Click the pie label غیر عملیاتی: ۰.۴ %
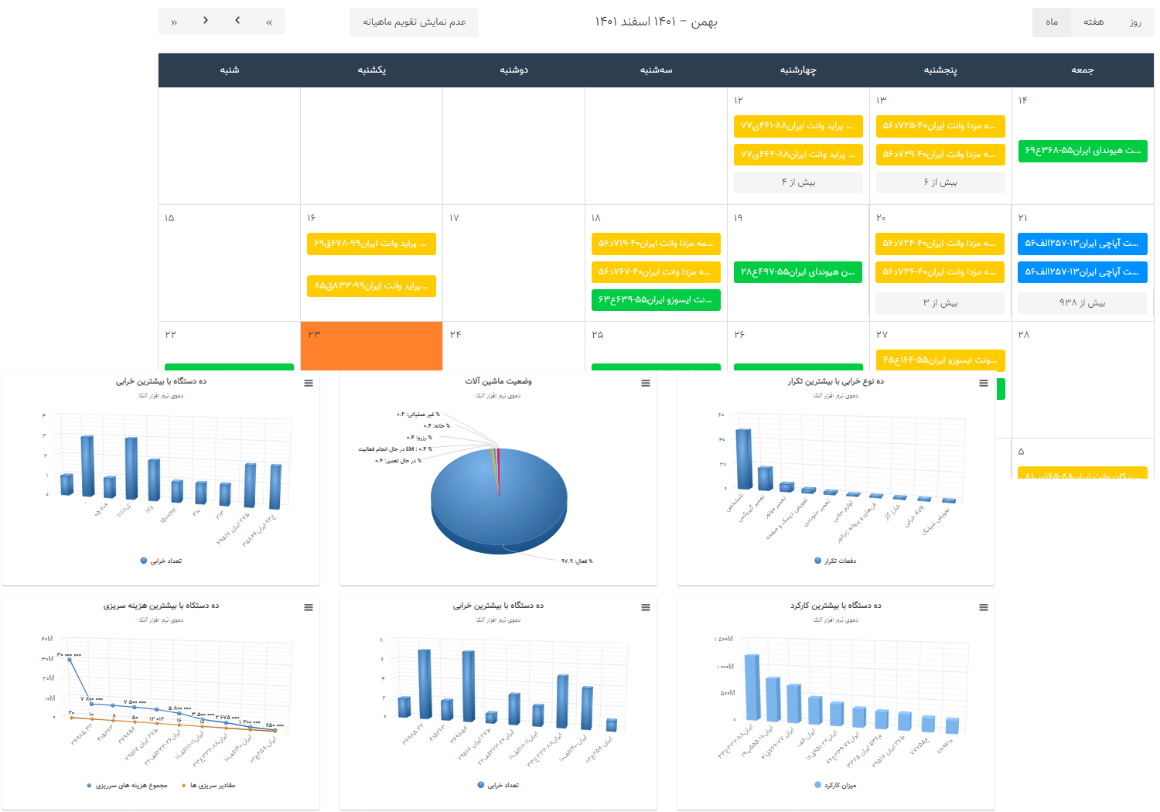This screenshot has height=812, width=1160. 418,415
